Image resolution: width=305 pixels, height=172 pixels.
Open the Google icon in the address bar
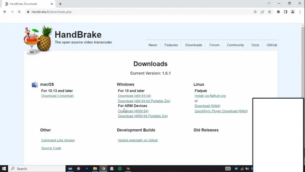coord(255,12)
